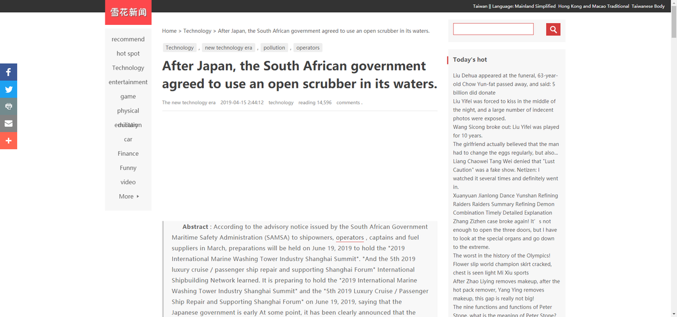This screenshot has width=677, height=317.
Task: Select the new technology era tag
Action: click(x=228, y=48)
